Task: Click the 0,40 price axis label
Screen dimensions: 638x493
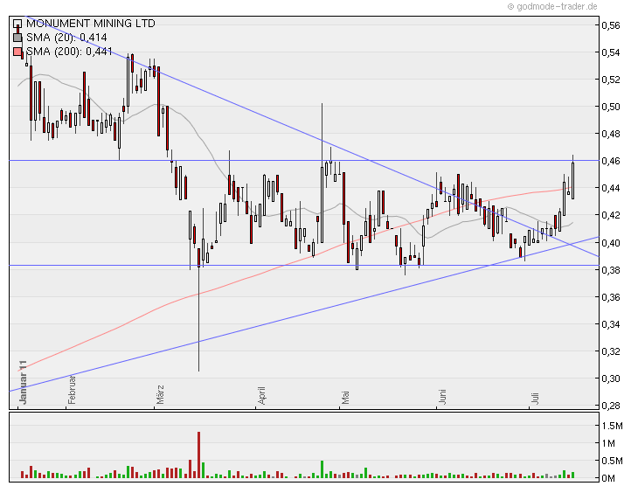Action: coord(611,243)
